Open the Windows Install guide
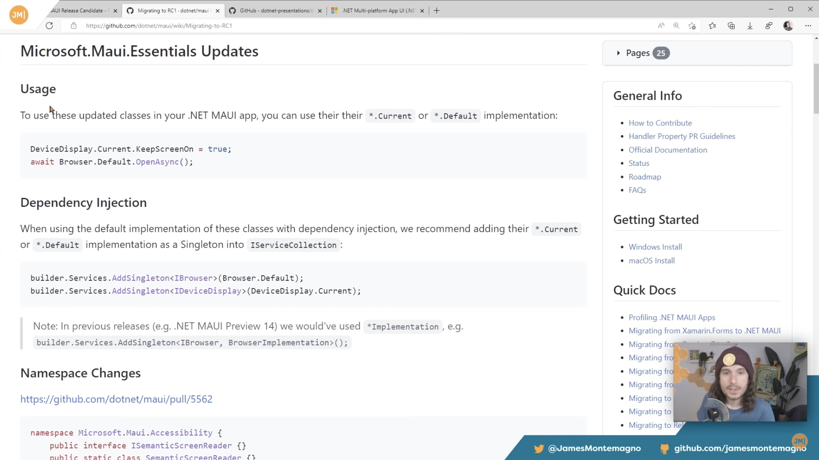The height and width of the screenshot is (460, 819). [x=655, y=247]
